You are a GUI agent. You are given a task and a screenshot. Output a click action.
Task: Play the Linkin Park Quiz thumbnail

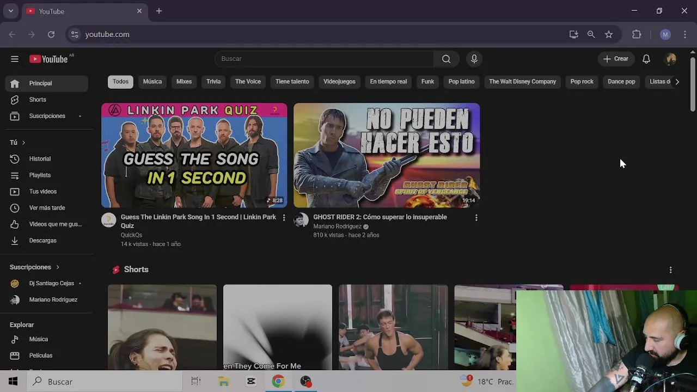point(194,155)
